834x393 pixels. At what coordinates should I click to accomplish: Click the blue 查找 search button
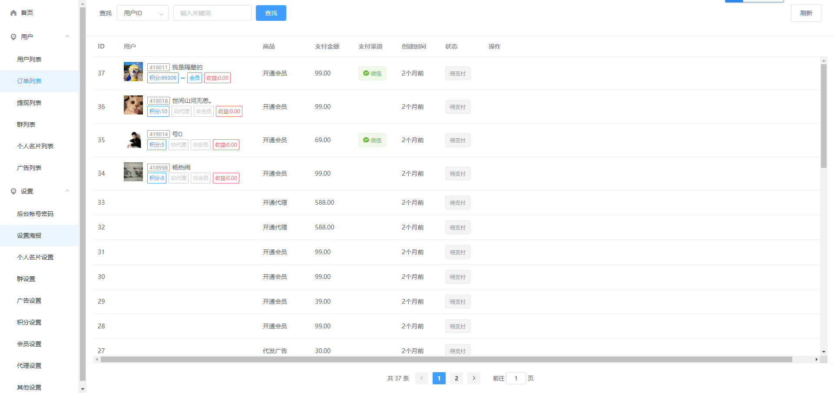click(x=271, y=13)
